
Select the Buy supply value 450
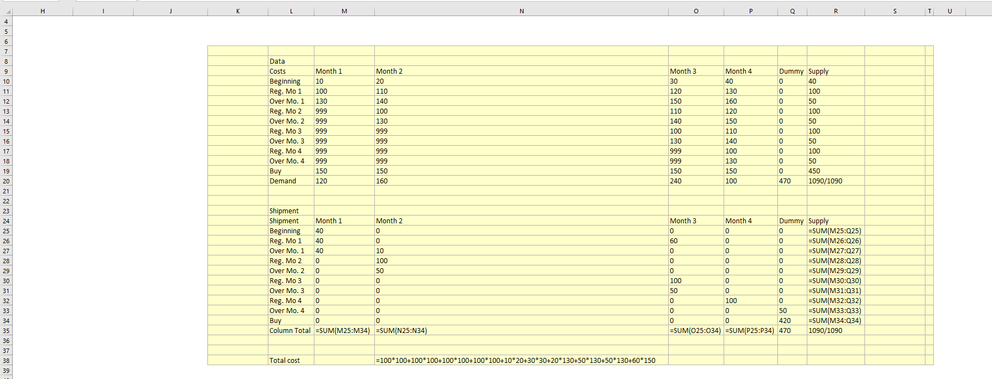(835, 171)
